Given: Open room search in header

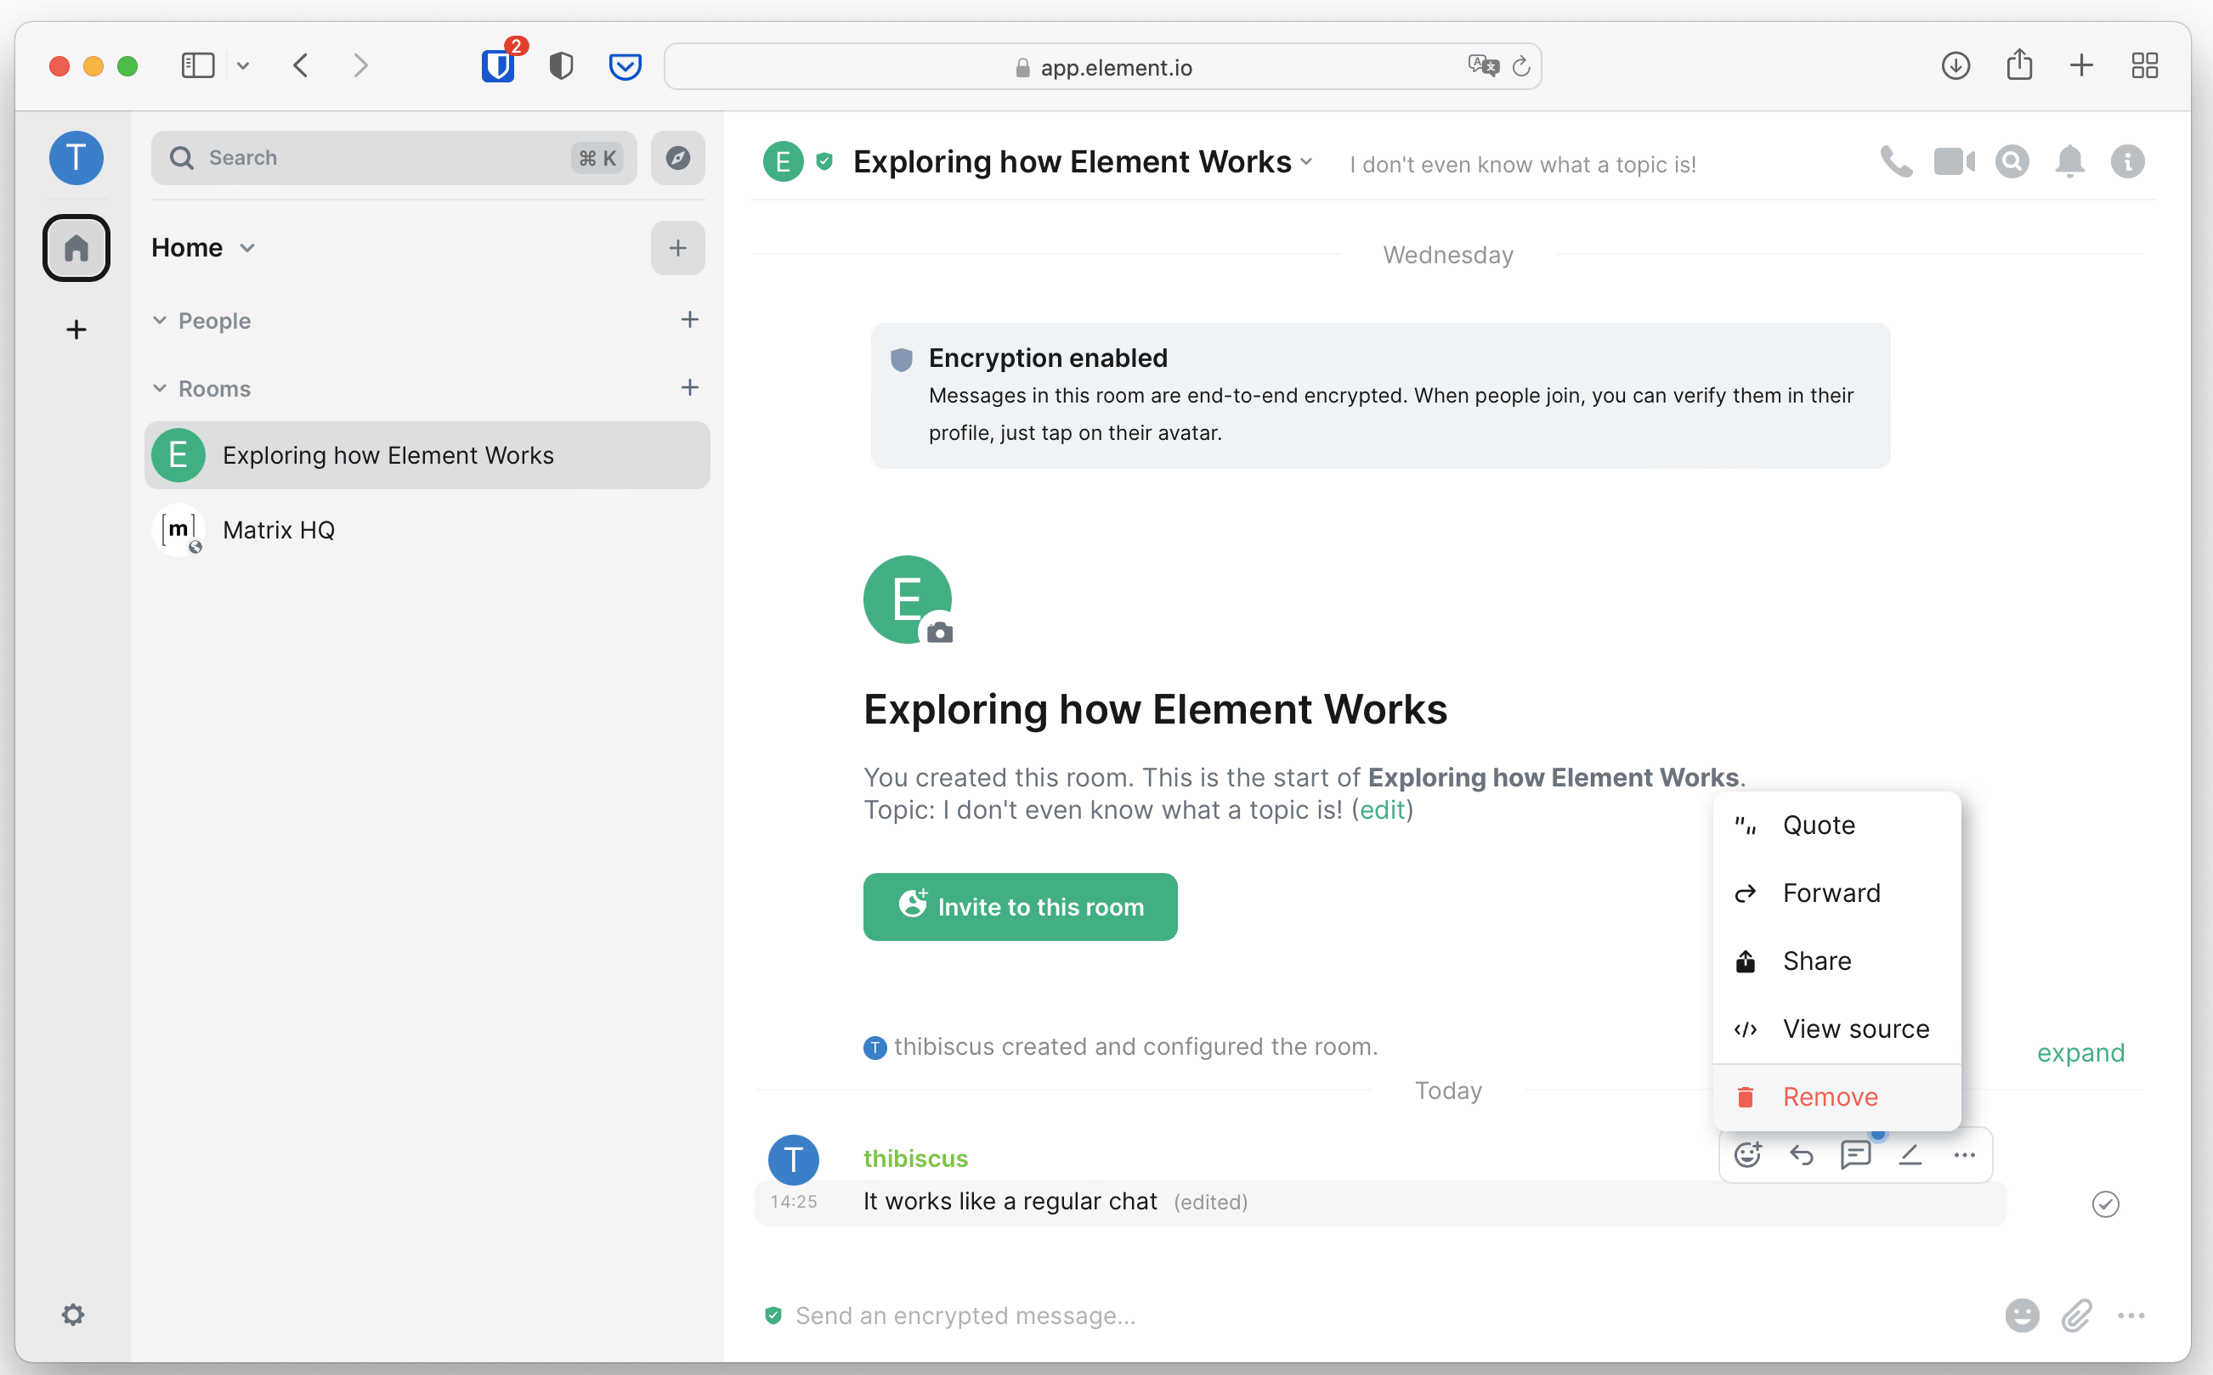Looking at the screenshot, I should coord(2012,162).
